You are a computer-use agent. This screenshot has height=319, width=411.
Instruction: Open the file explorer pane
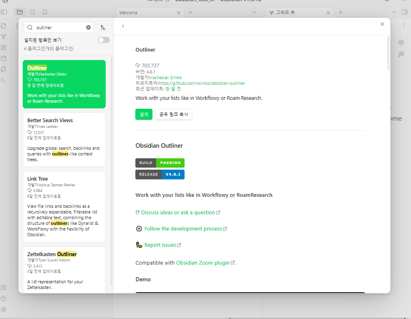click(x=20, y=12)
